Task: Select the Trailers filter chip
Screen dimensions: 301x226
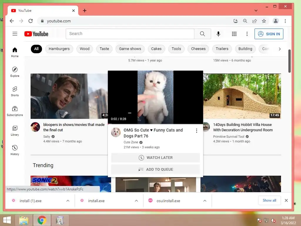Action: coord(222,49)
